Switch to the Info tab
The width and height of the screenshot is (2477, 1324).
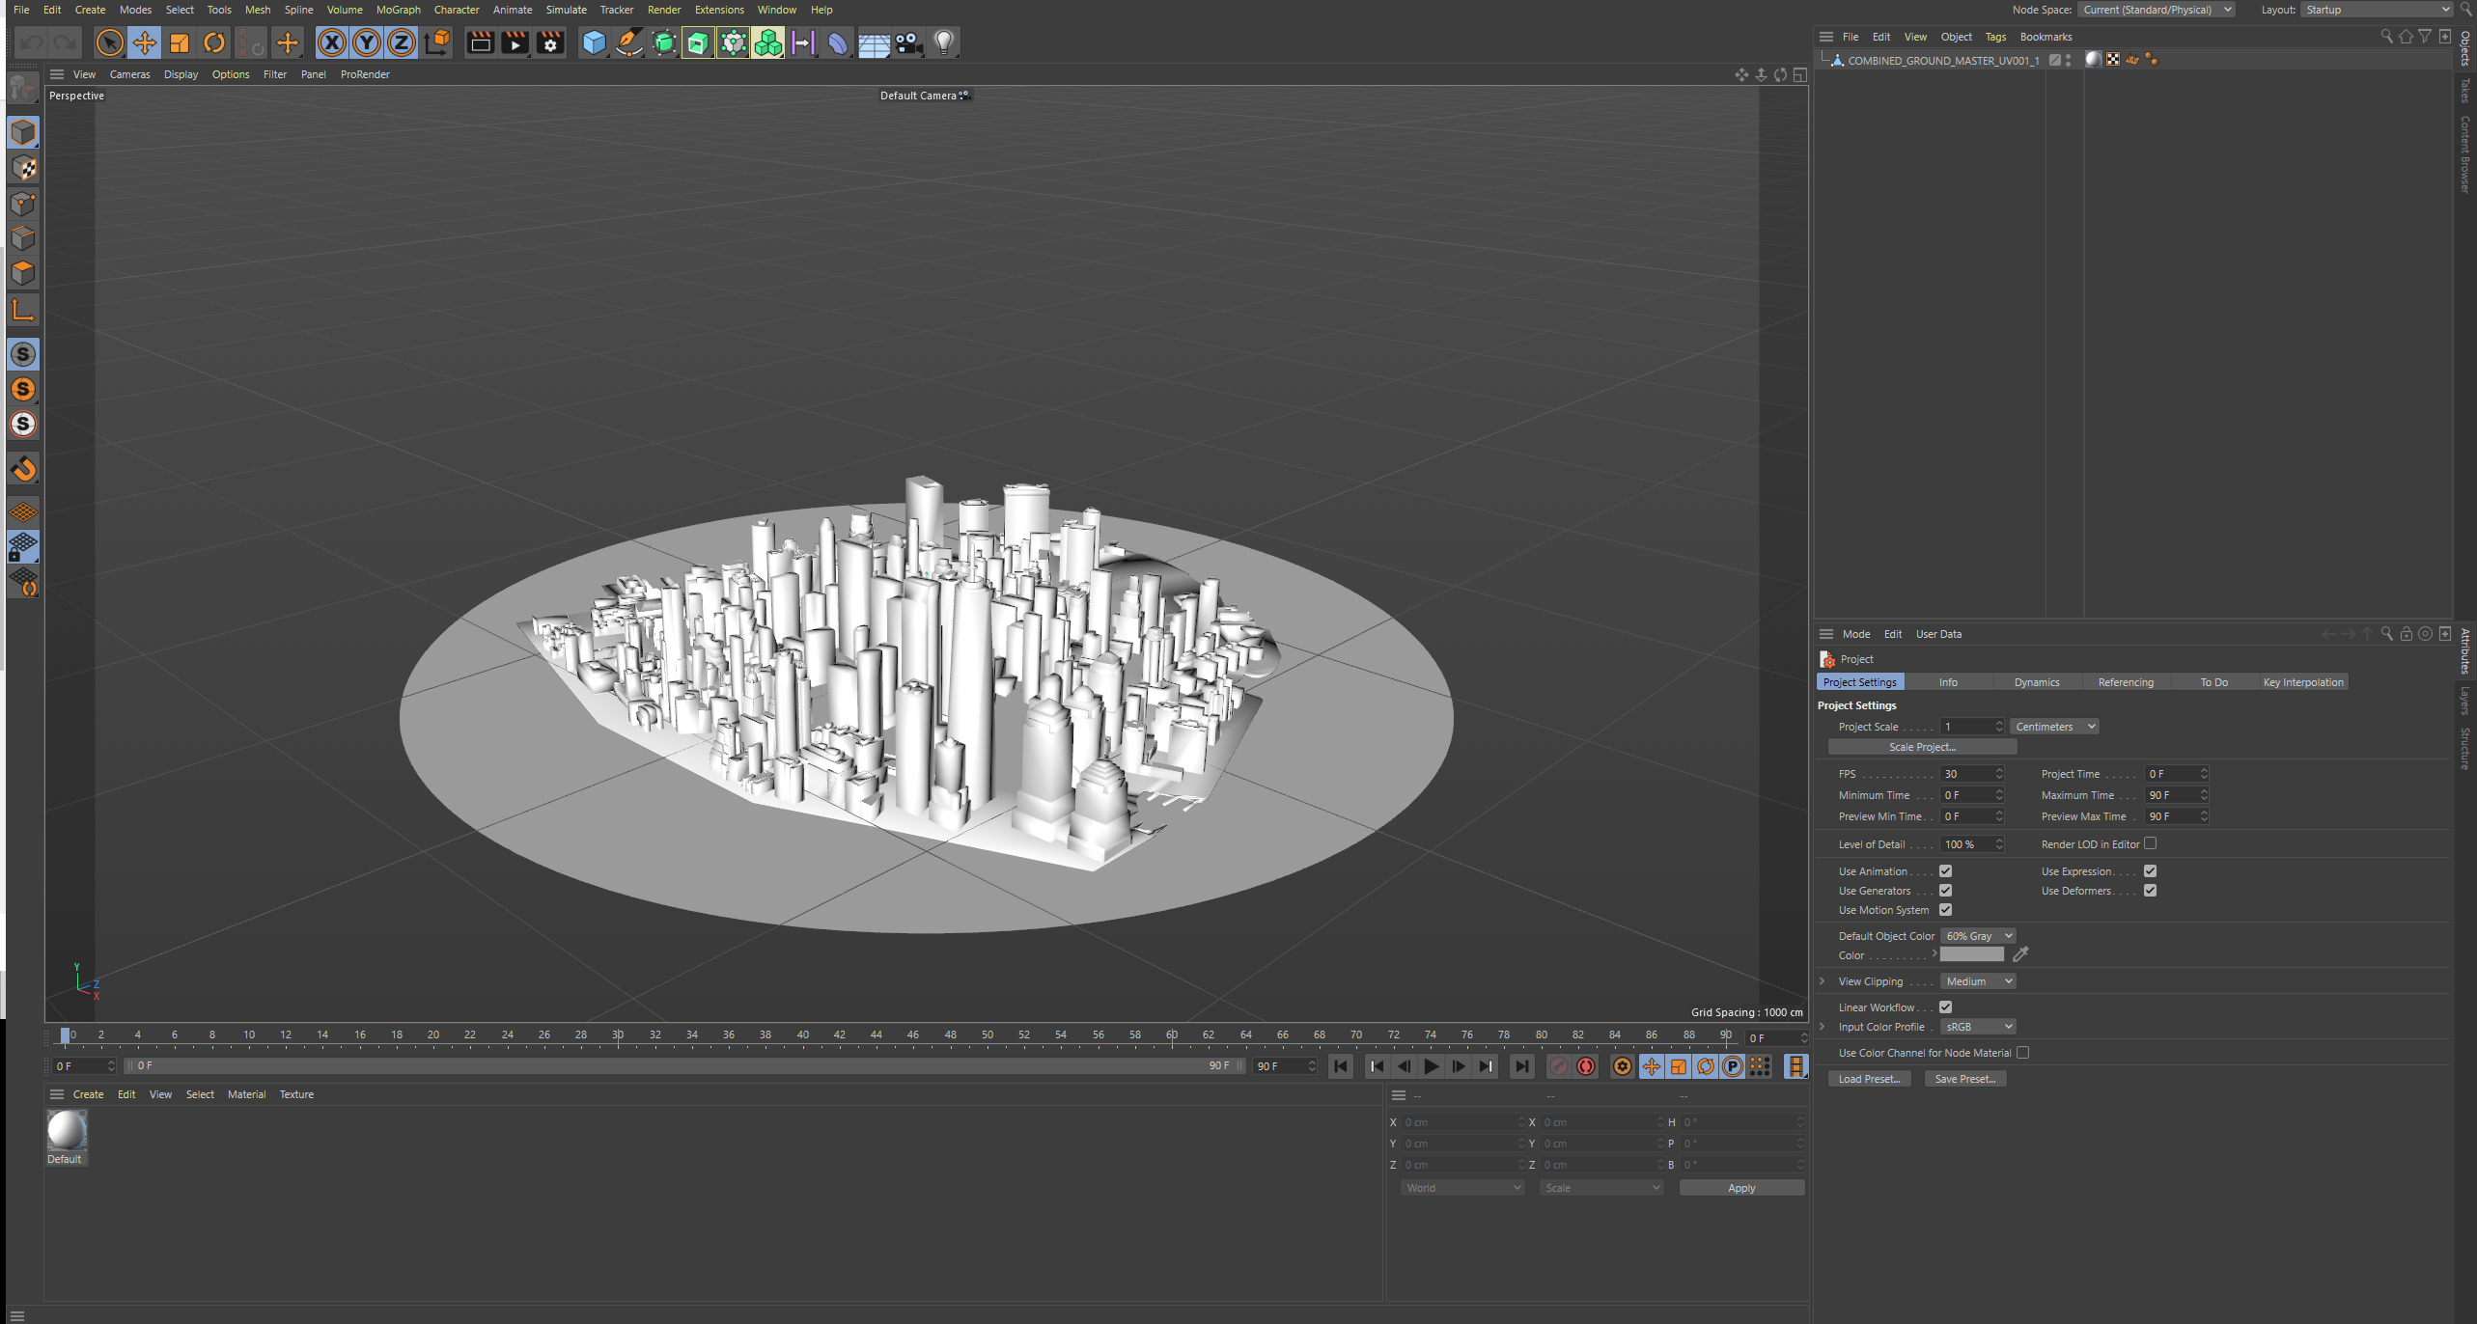click(x=1950, y=681)
